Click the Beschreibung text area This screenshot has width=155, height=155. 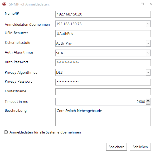103,117
